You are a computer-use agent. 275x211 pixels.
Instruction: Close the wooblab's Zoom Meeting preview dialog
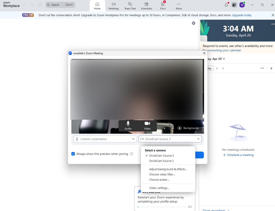click(x=204, y=53)
